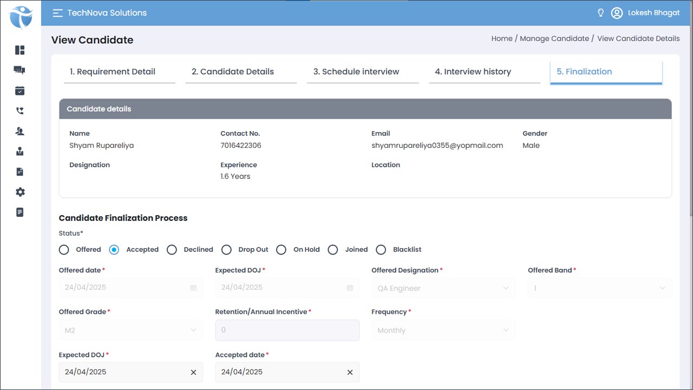693x390 pixels.
Task: Follow the Manage Candidate breadcrumb link
Action: point(554,38)
